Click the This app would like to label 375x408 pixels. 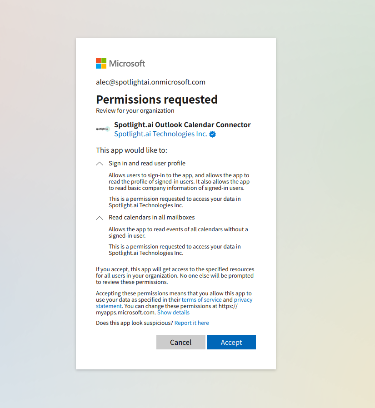[131, 150]
